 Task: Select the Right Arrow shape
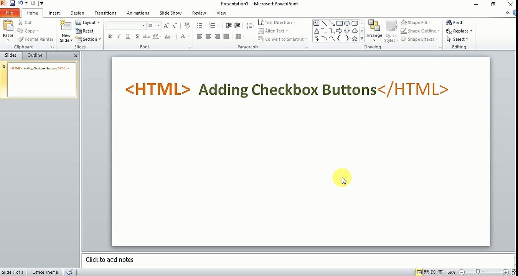coord(340,31)
